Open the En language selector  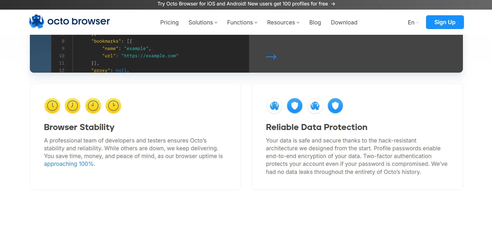click(413, 23)
